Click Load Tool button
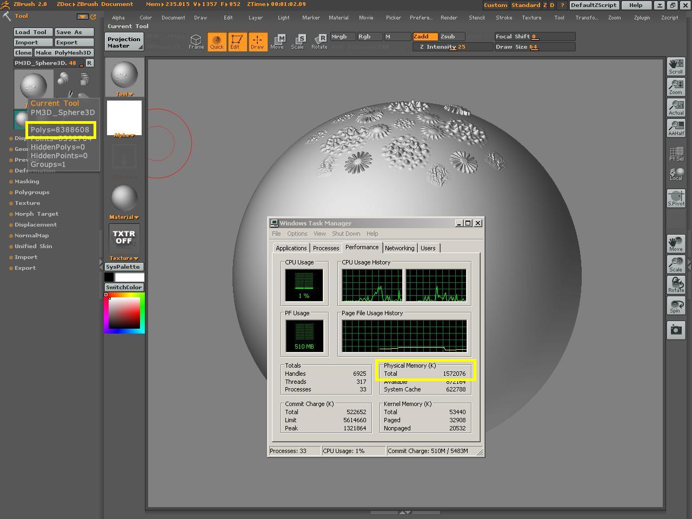 tap(34, 32)
